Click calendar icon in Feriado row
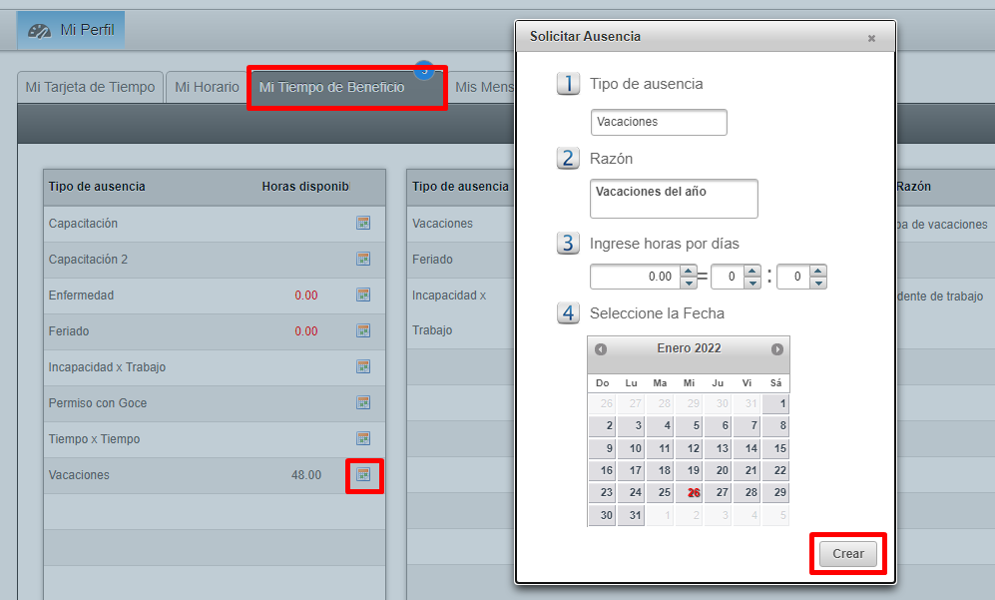This screenshot has height=600, width=995. [363, 330]
